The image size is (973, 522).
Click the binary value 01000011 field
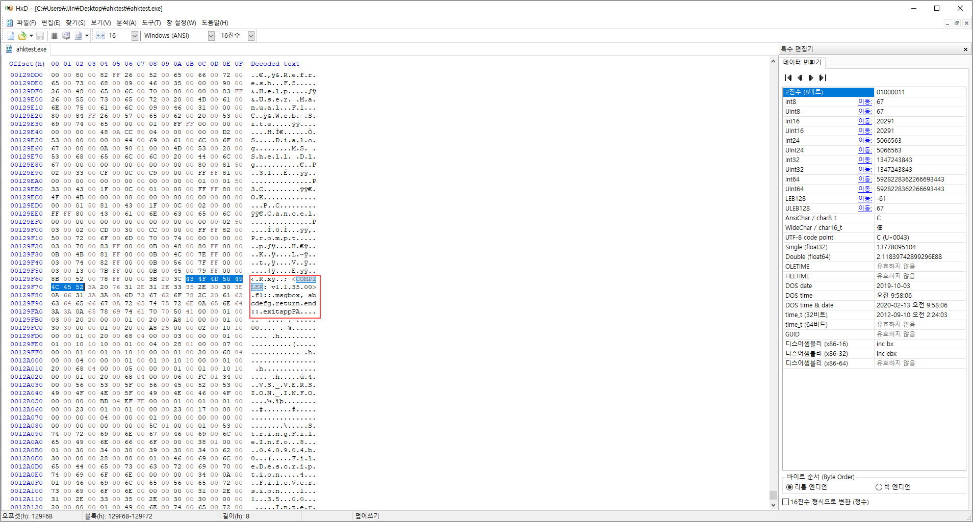[x=919, y=92]
